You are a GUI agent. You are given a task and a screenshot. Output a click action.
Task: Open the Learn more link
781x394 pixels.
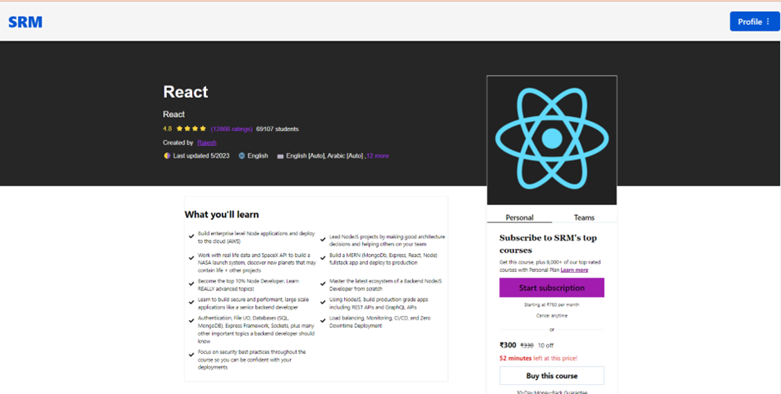tap(574, 270)
